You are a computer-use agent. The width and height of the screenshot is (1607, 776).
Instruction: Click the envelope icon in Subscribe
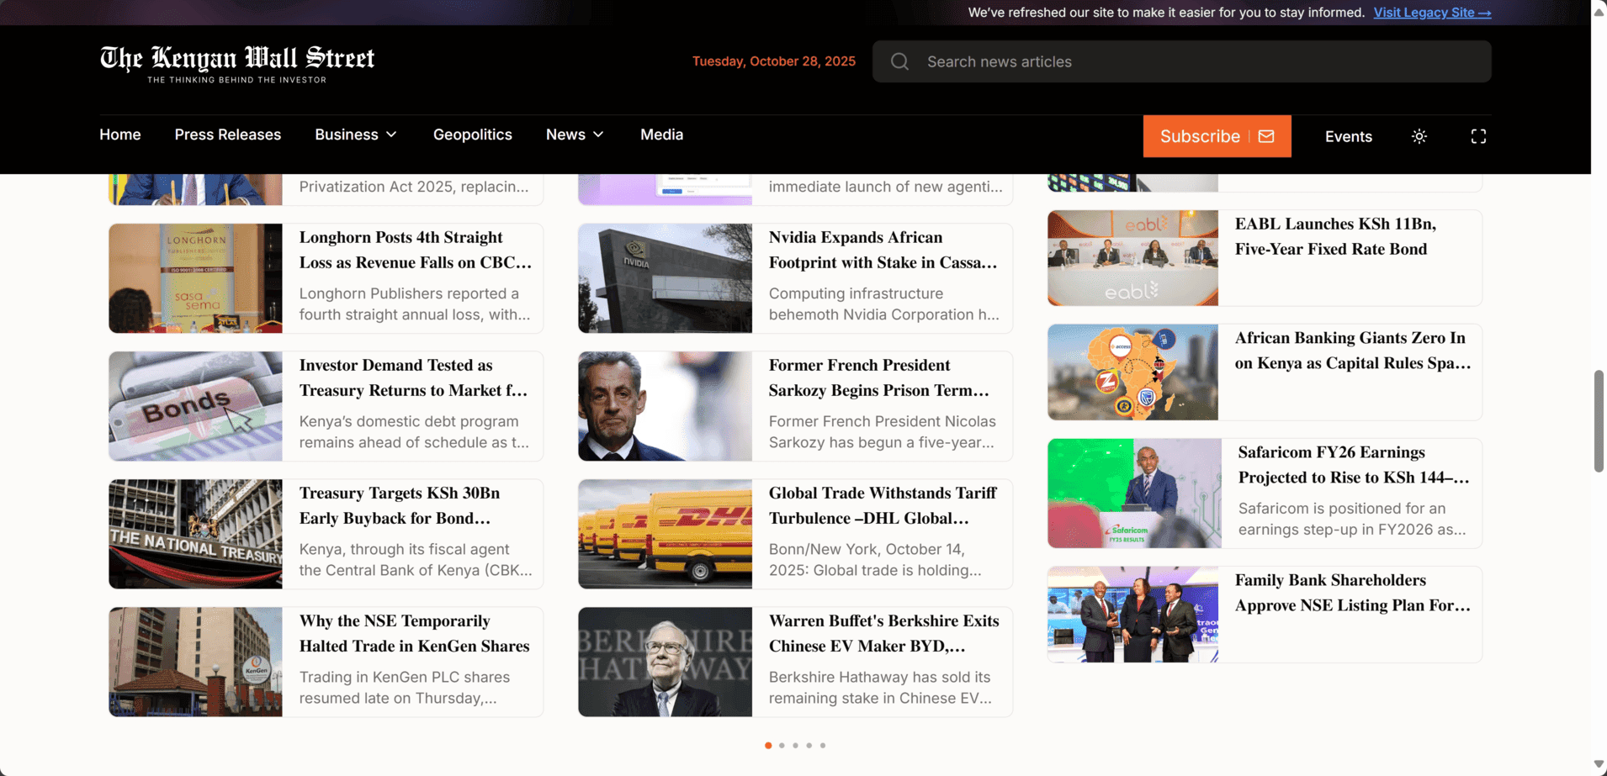1266,136
